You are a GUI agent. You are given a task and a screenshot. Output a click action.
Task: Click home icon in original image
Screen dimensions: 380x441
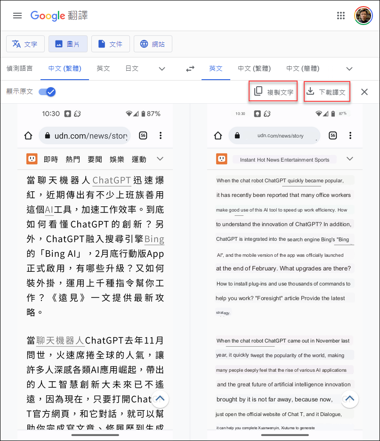pyautogui.click(x=28, y=136)
